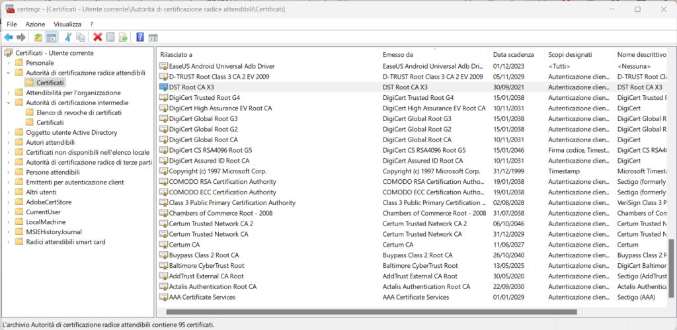Expand Oggetto utente Active Directory node
Screen dimensions: 677x330
pos(8,133)
